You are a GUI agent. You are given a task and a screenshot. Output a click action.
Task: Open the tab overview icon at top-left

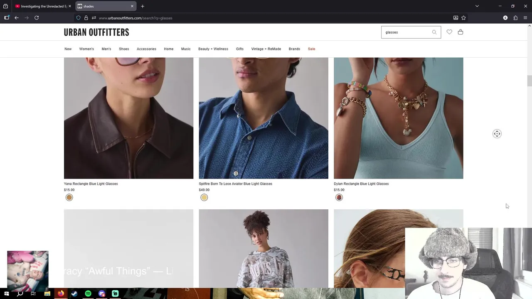[x=5, y=6]
